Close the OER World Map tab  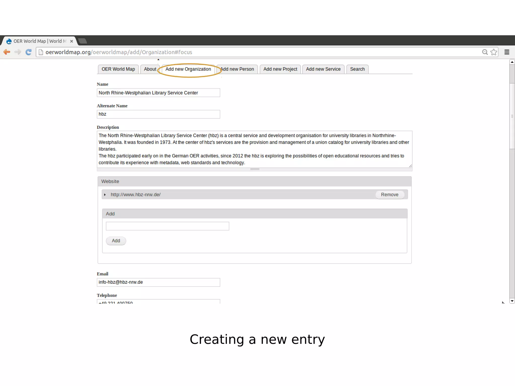[71, 41]
